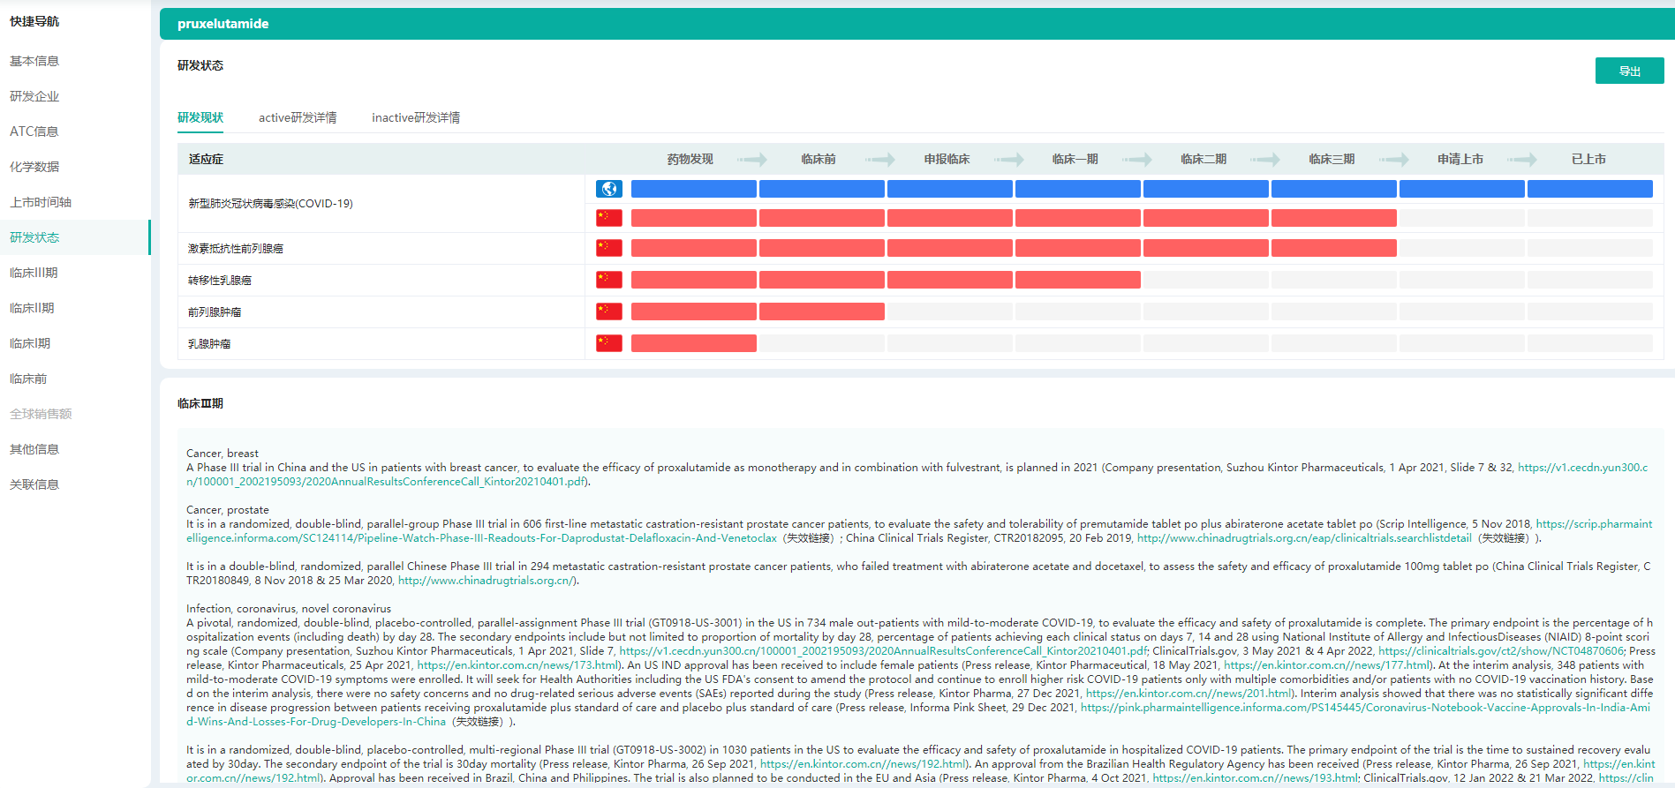Screen dimensions: 1675x788
Task: Open the en.kintor.com.cn news/173 link
Action: (x=517, y=665)
